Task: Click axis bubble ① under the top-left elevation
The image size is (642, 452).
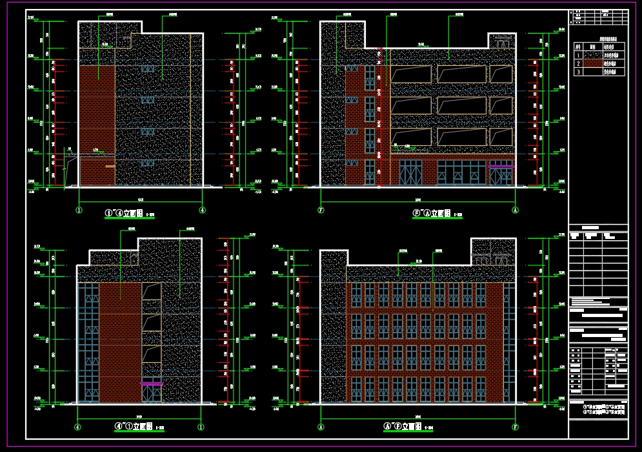Action: (x=79, y=210)
